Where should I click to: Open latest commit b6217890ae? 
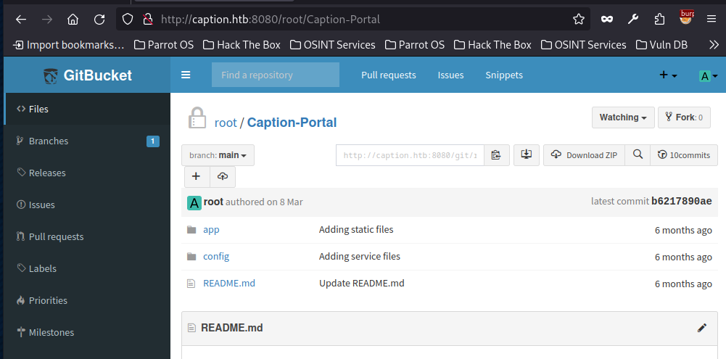pyautogui.click(x=681, y=202)
